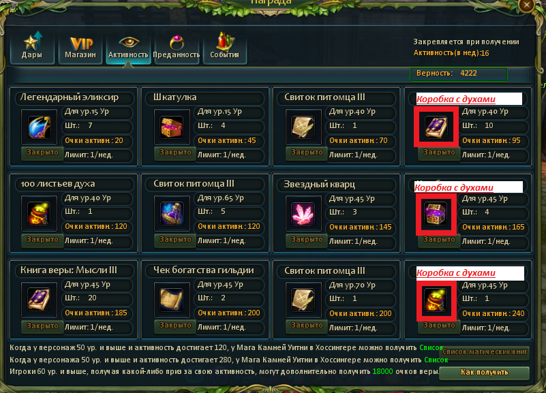The width and height of the screenshot is (546, 393).
Task: Click Закрыто button under Звездный кварц
Action: (x=307, y=240)
